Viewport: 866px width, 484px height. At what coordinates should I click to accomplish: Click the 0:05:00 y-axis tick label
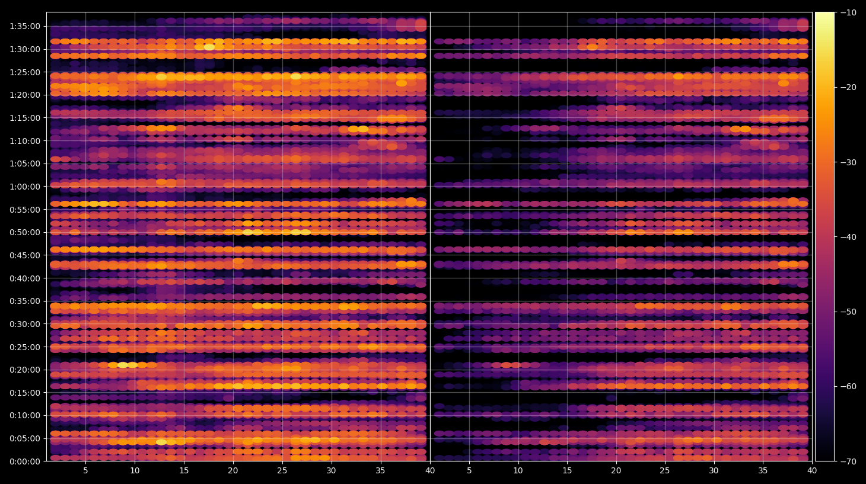(25, 438)
